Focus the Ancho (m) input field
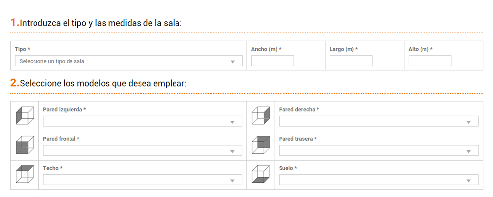The height and width of the screenshot is (197, 493). coord(273,61)
